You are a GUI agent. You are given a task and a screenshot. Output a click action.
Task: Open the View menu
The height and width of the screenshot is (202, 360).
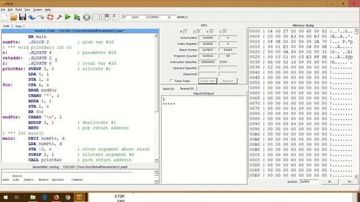(x=28, y=10)
